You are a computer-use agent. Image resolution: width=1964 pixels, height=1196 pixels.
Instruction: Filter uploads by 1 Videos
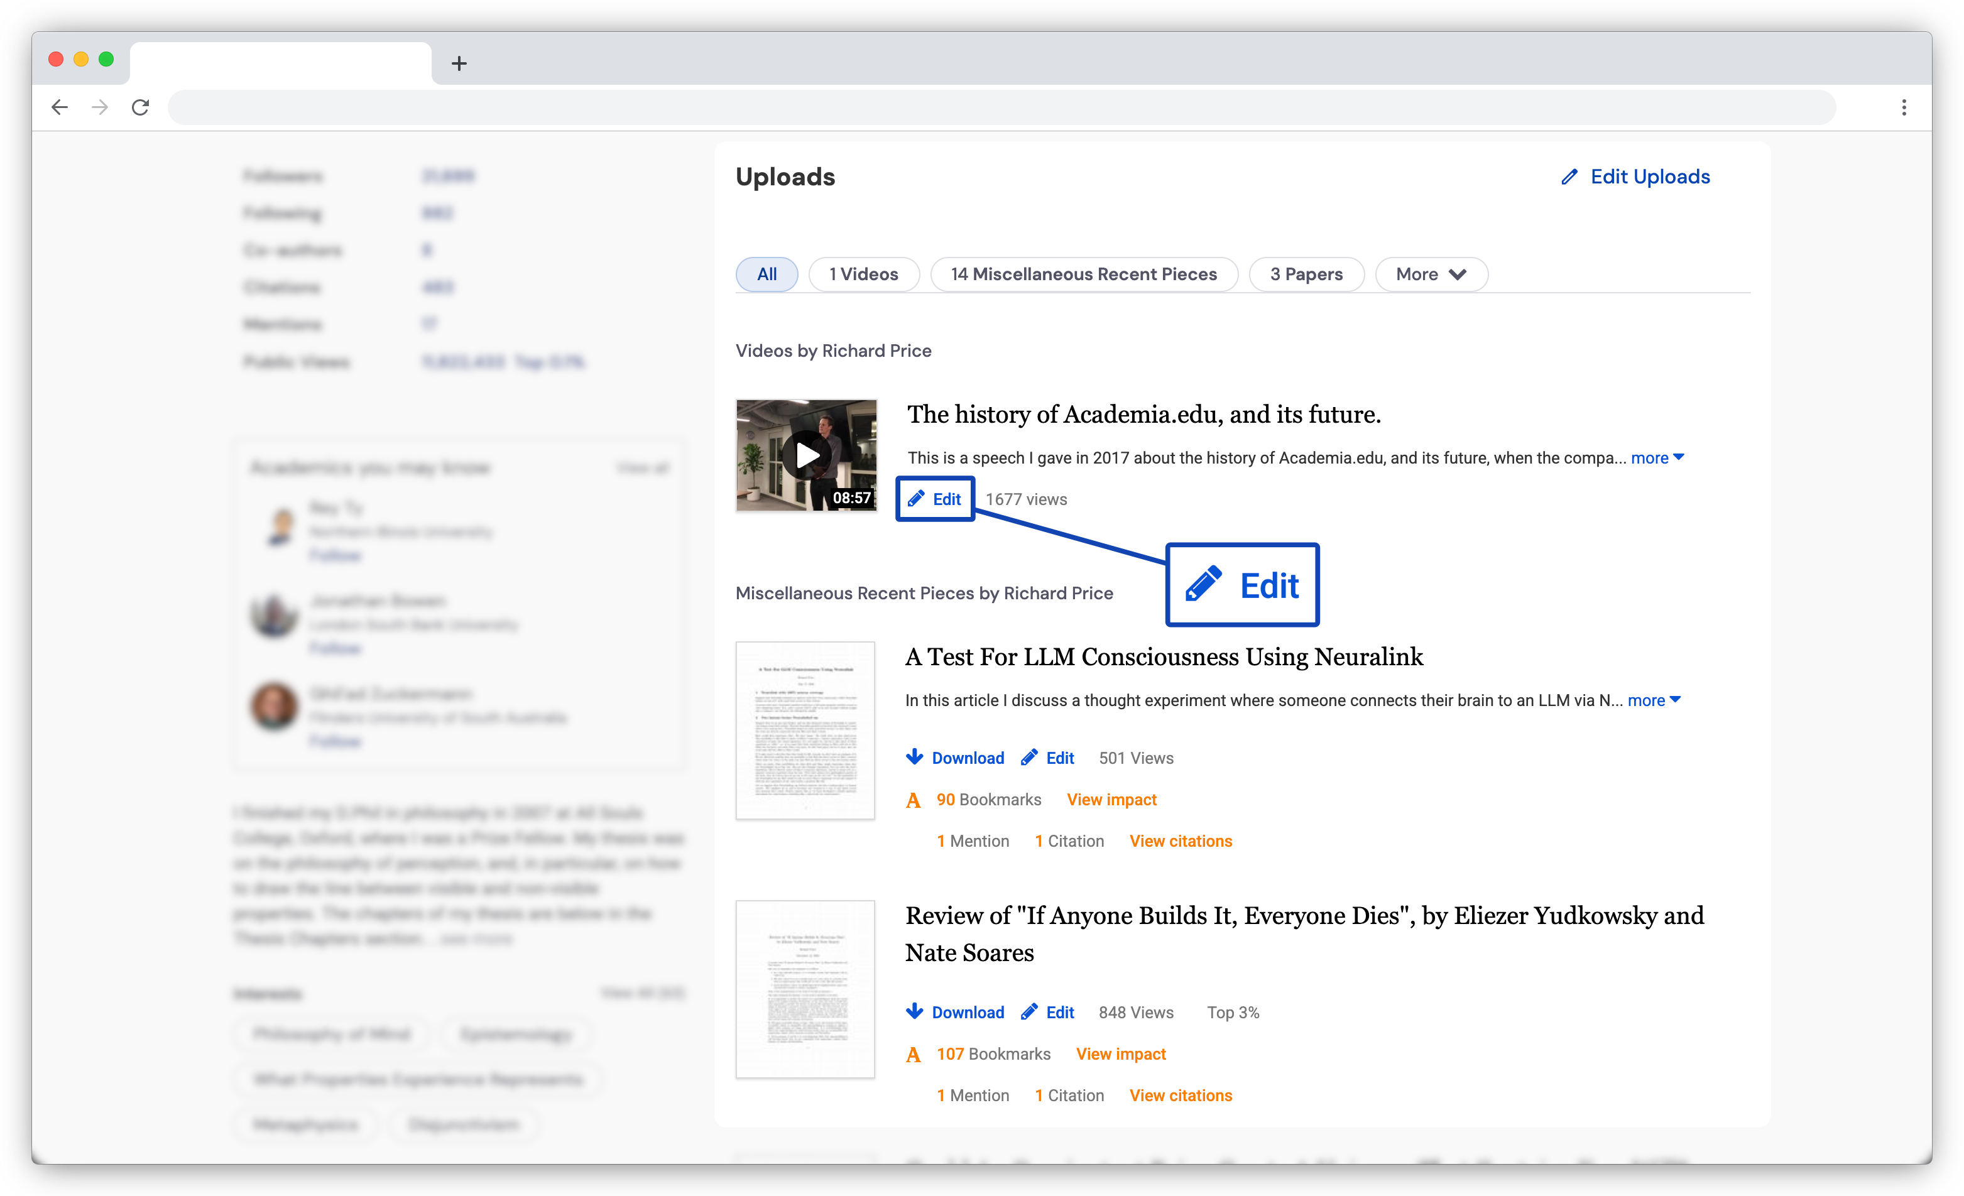point(863,274)
